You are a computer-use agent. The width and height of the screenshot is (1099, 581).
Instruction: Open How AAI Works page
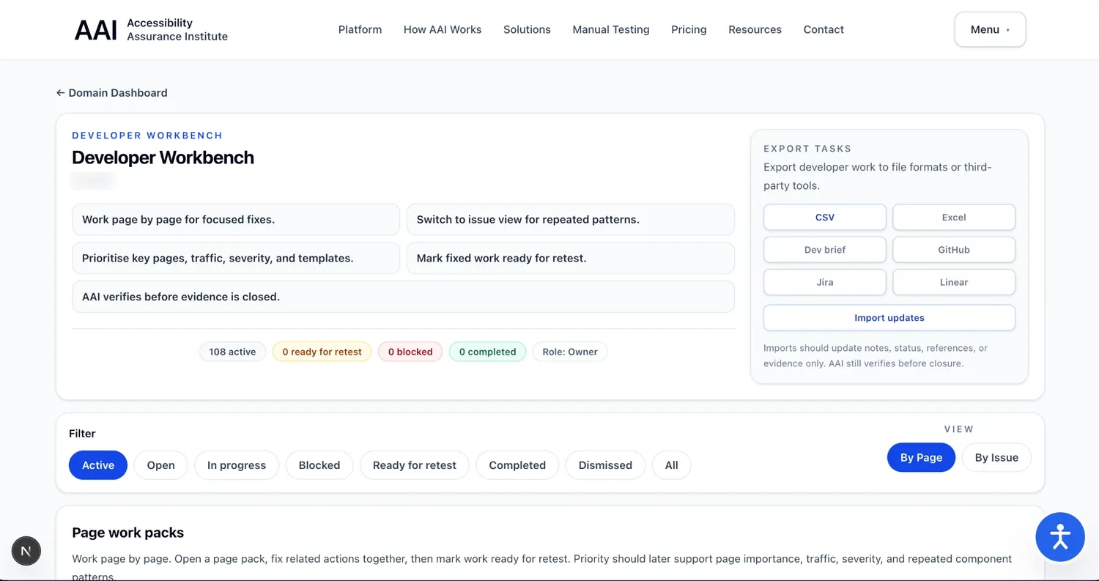pos(443,29)
